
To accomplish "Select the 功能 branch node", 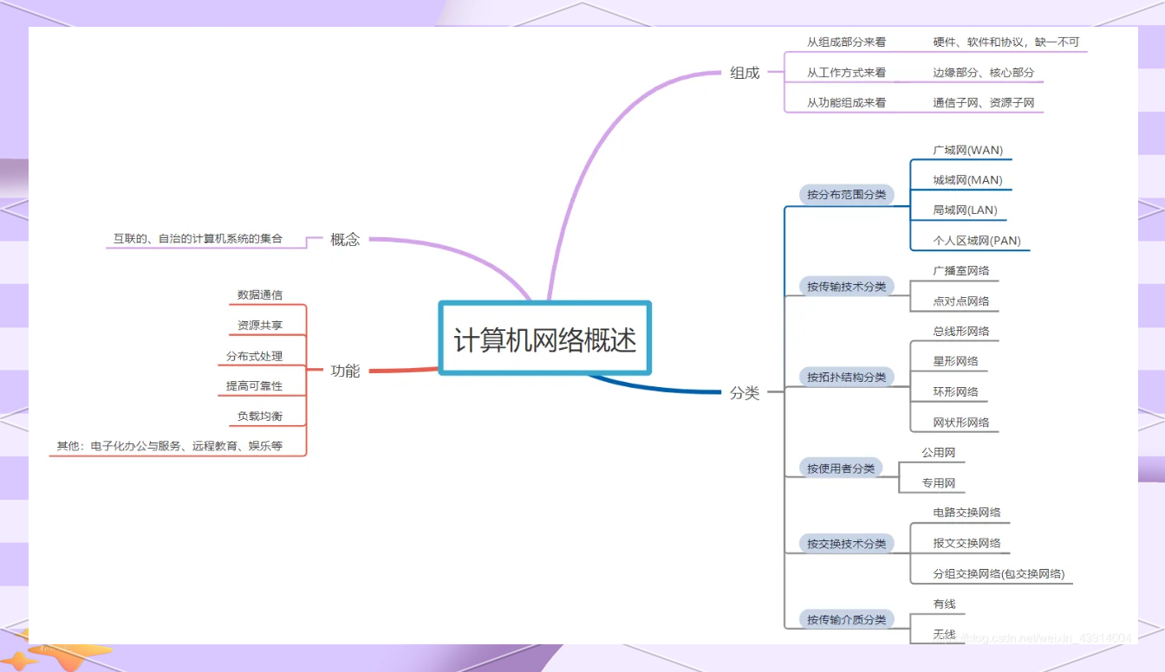I will [x=345, y=371].
